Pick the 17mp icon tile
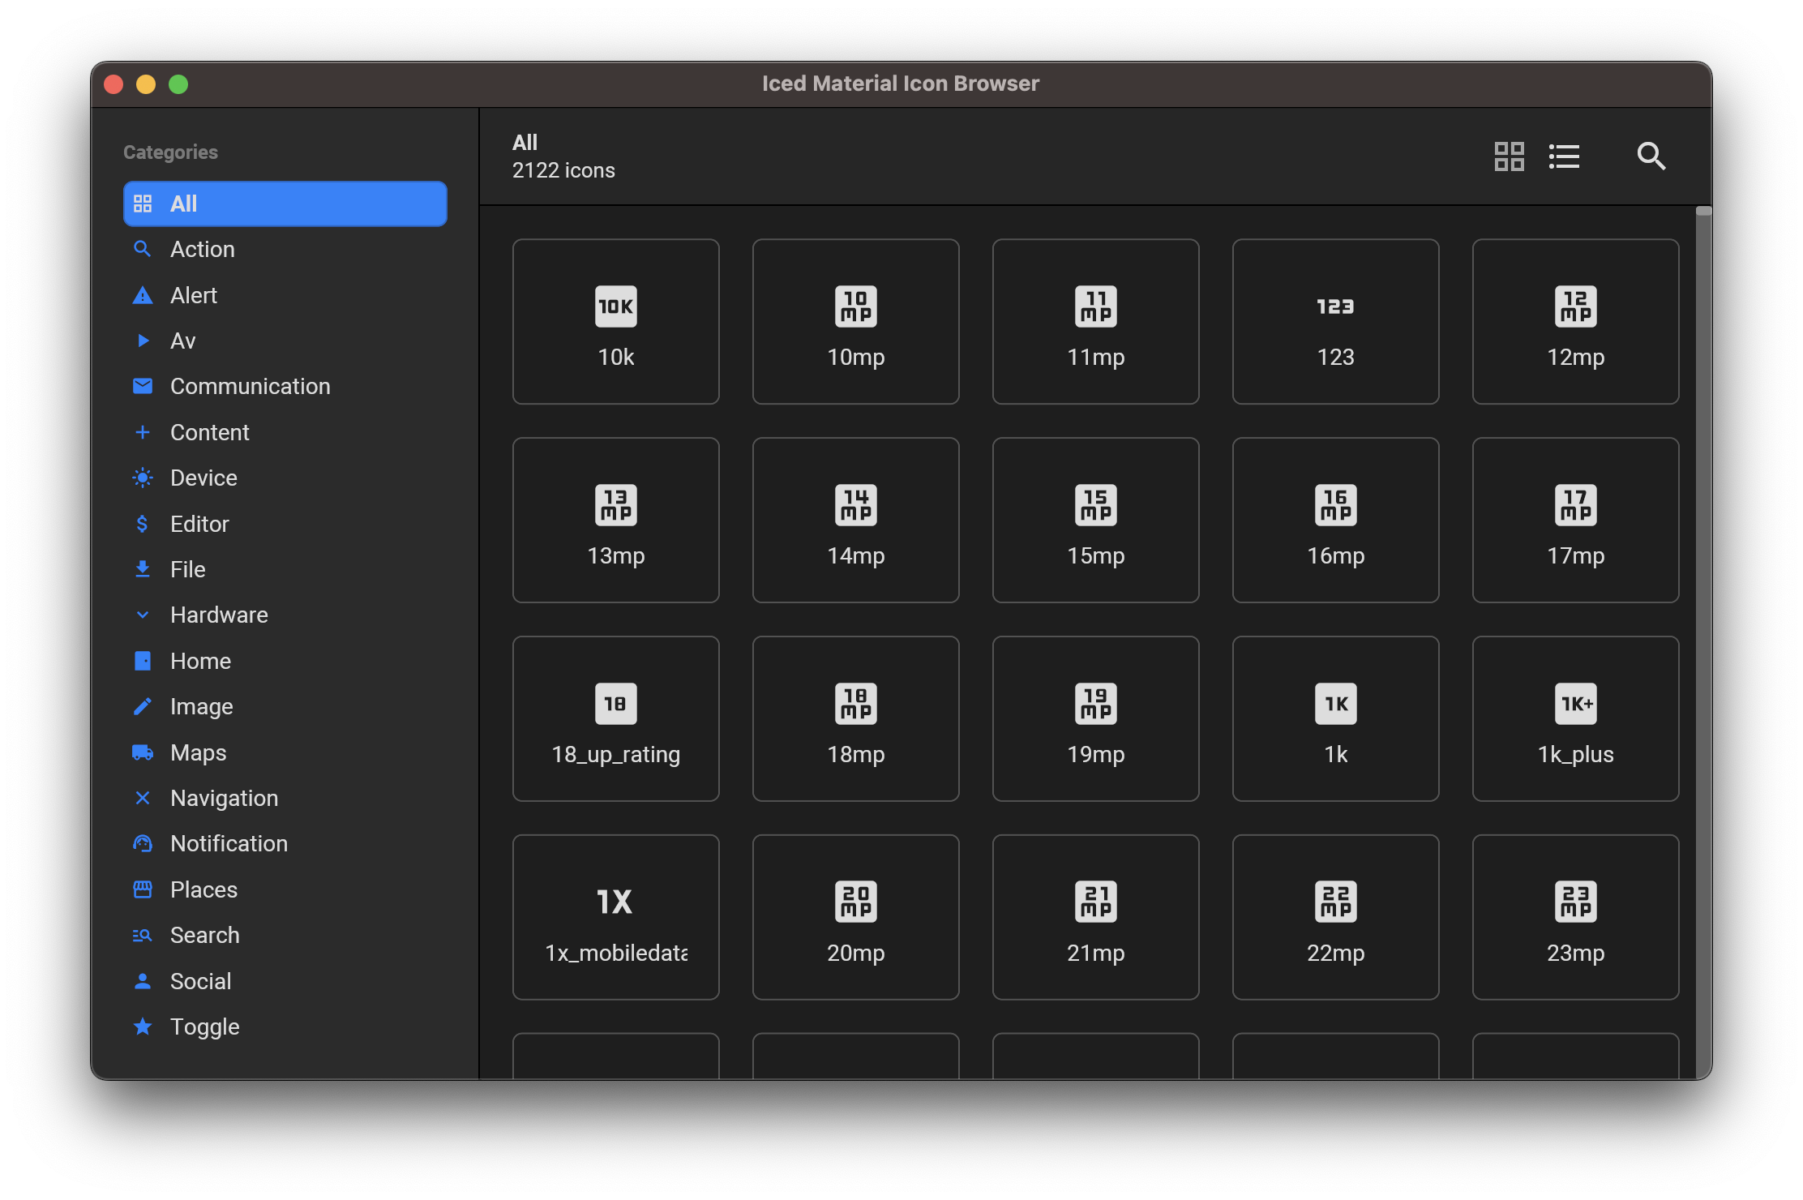This screenshot has height=1200, width=1803. pos(1576,520)
